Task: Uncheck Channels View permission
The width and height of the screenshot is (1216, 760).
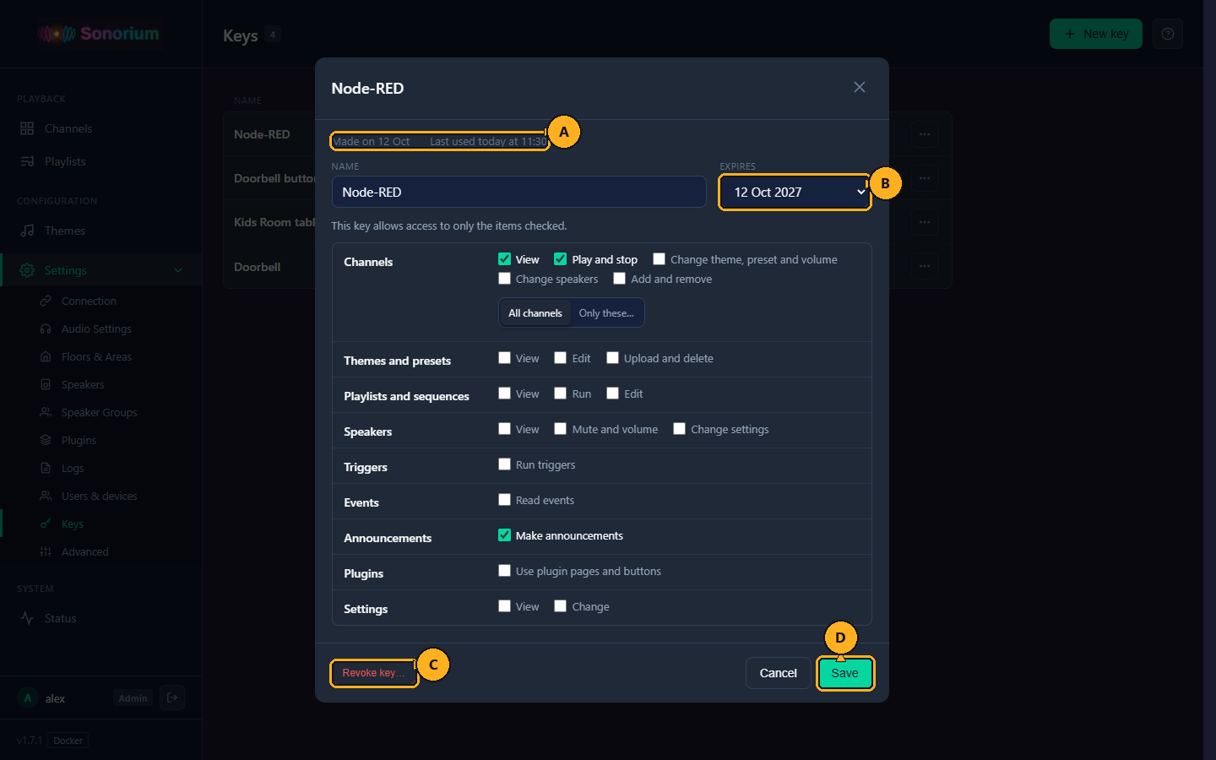Action: 505,259
